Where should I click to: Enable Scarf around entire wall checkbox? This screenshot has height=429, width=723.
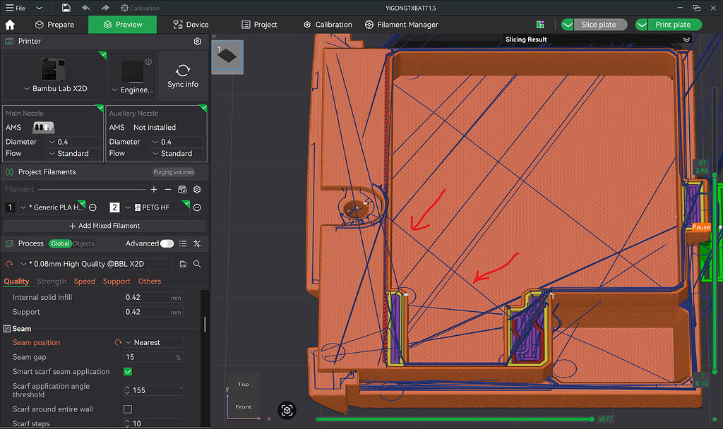point(128,409)
